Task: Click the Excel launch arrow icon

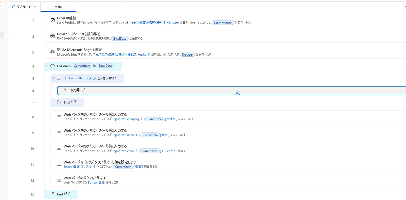Action: [52, 20]
